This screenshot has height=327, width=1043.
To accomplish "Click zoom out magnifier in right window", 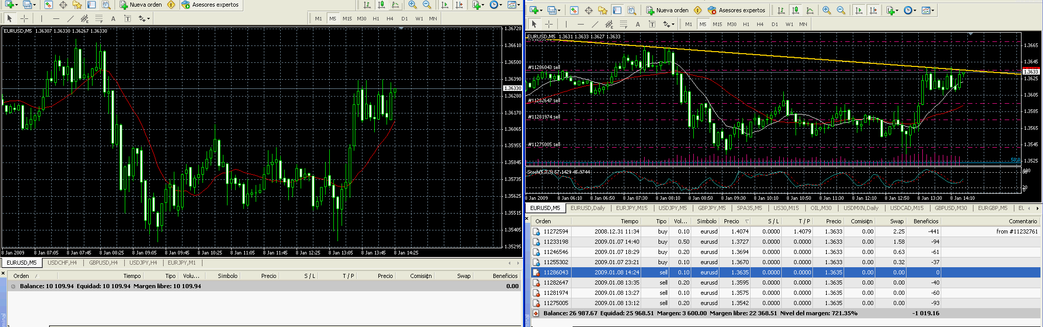I will pyautogui.click(x=841, y=10).
